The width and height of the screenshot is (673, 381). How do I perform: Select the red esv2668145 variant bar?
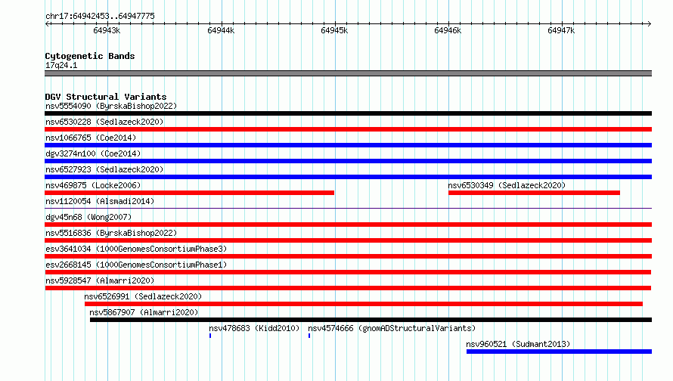point(348,272)
